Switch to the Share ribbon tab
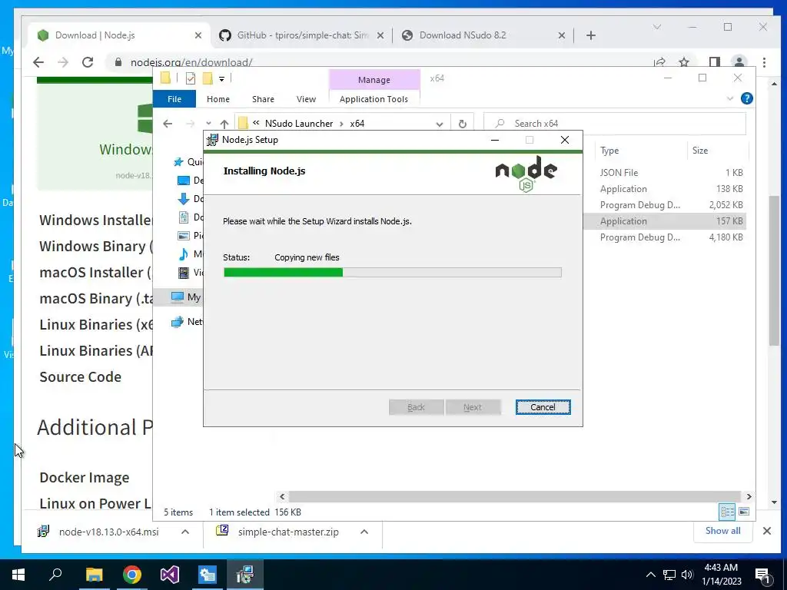 tap(263, 99)
